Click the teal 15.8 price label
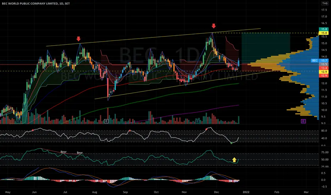The width and height of the screenshot is (331, 195). click(x=324, y=29)
